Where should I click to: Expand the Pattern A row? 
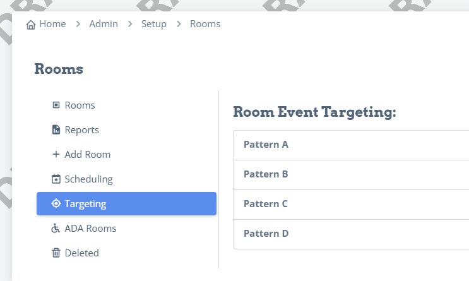pos(351,145)
